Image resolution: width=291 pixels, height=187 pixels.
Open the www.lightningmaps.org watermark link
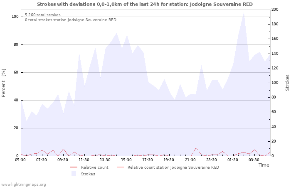point(23,184)
